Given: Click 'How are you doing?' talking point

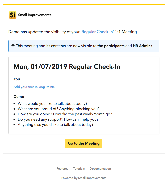Looking at the screenshot, I should coord(65,114).
